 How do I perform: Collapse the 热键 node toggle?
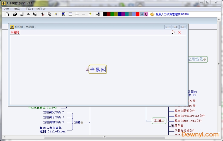(x=82, y=123)
